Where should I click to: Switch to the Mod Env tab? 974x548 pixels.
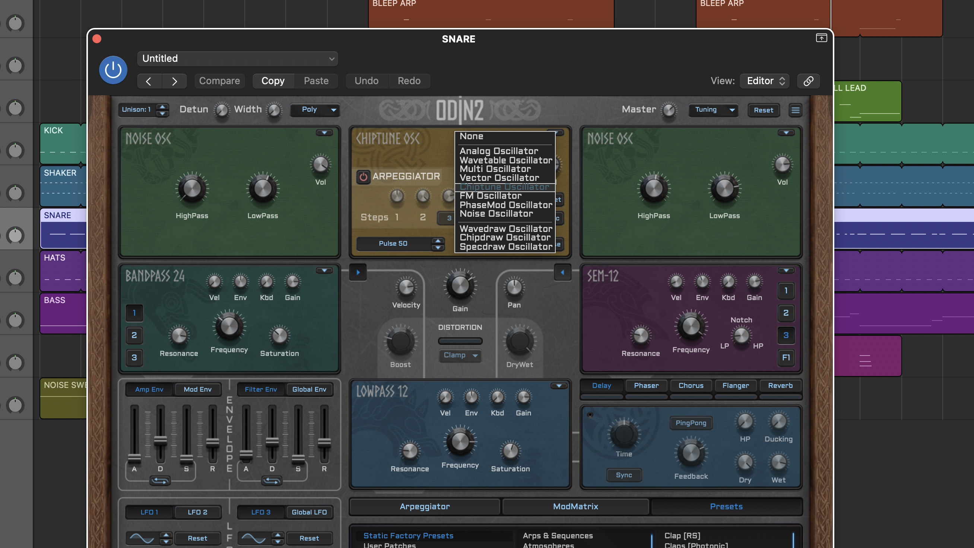tap(197, 389)
